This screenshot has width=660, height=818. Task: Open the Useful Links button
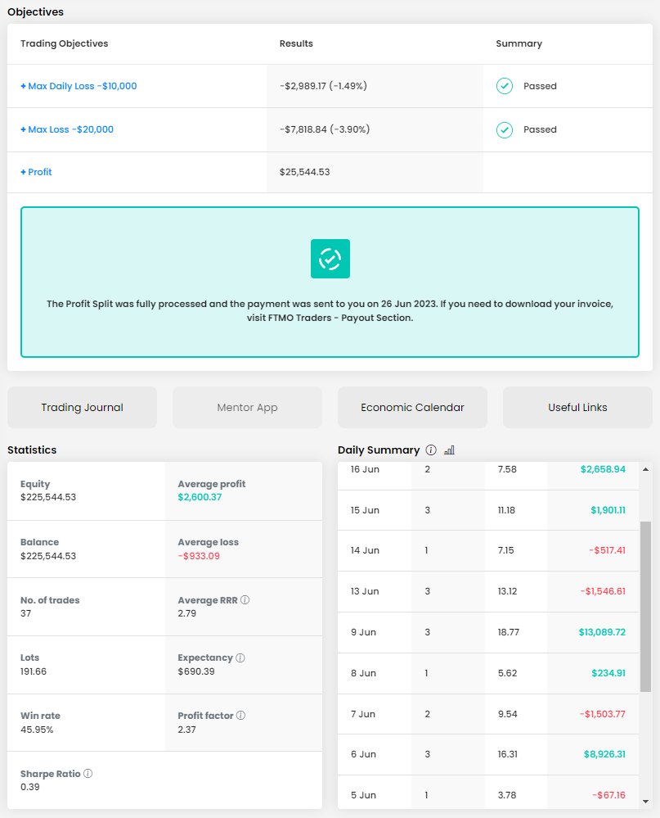pyautogui.click(x=577, y=408)
